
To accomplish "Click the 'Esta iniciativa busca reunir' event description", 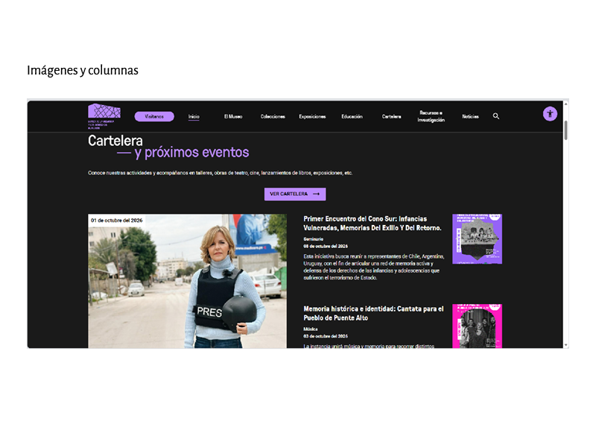I will pos(374,267).
